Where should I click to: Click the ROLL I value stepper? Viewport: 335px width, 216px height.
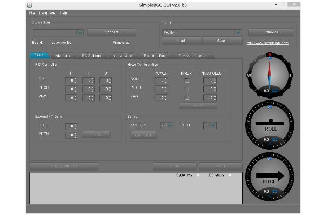[x=88, y=80]
